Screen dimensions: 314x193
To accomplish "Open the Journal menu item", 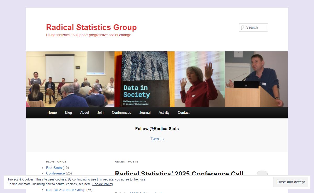I will point(145,113).
